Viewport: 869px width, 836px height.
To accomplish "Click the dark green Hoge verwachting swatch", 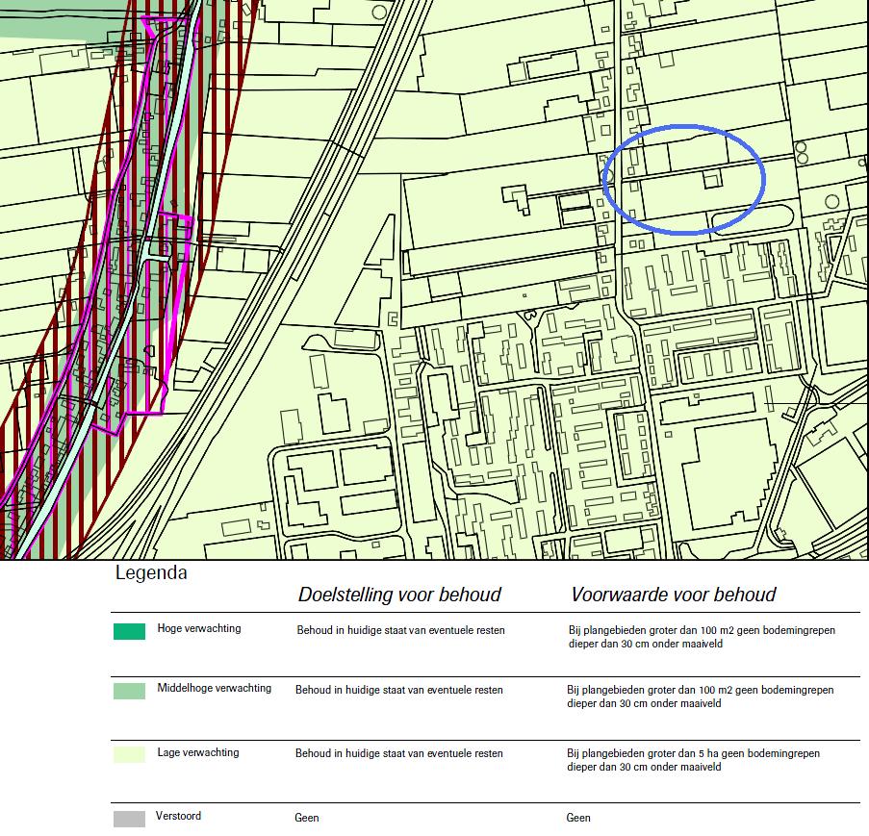I will (129, 632).
